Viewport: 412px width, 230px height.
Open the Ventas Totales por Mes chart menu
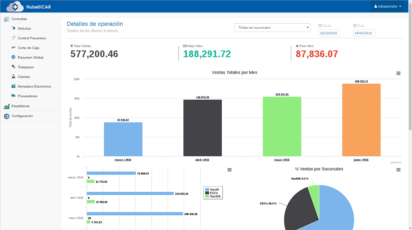point(398,73)
